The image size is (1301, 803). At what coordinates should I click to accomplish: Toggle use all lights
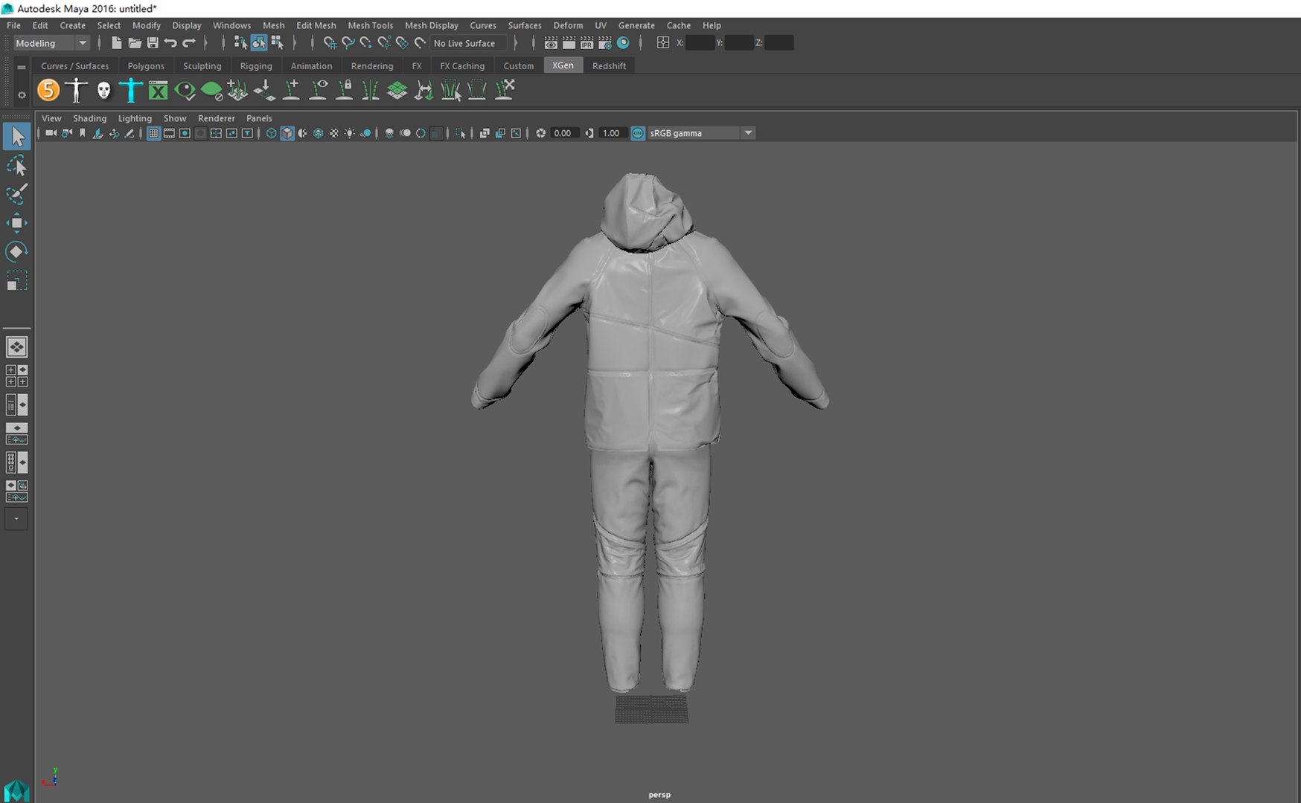(x=349, y=133)
